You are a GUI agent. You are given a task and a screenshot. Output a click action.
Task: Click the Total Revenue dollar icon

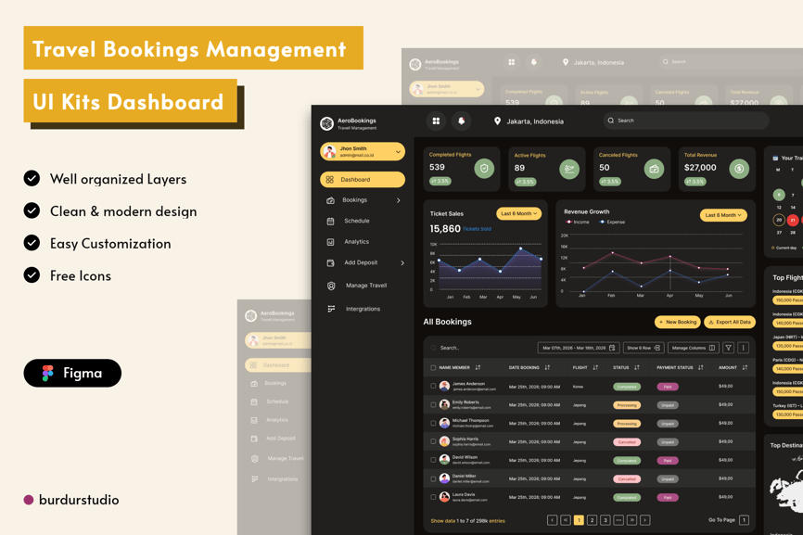tap(738, 169)
